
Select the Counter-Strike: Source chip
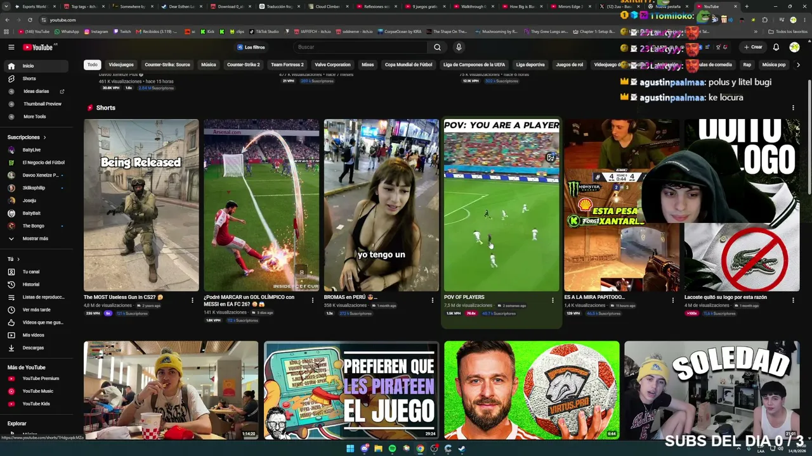[167, 65]
